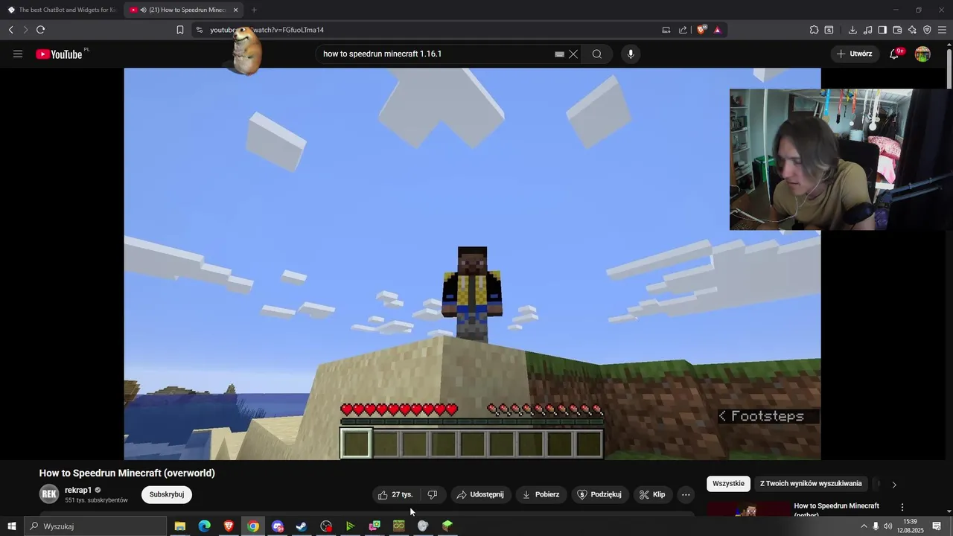Open Discord from taskbar
This screenshot has height=536, width=953.
click(278, 526)
